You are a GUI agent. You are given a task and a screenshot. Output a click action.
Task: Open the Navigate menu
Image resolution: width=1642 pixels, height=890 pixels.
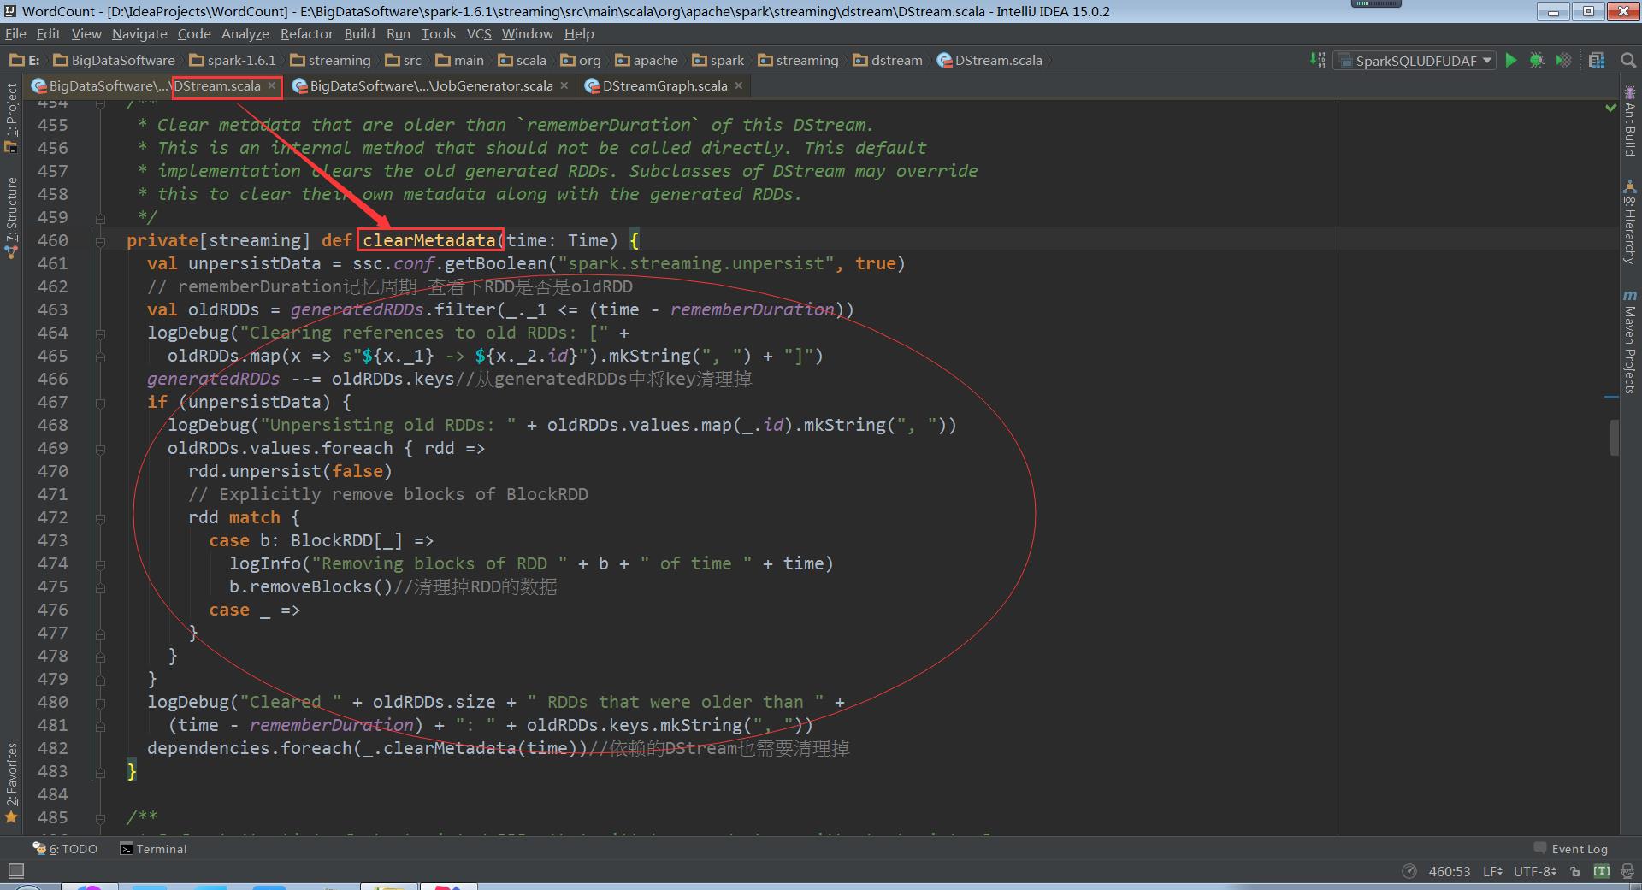(139, 33)
